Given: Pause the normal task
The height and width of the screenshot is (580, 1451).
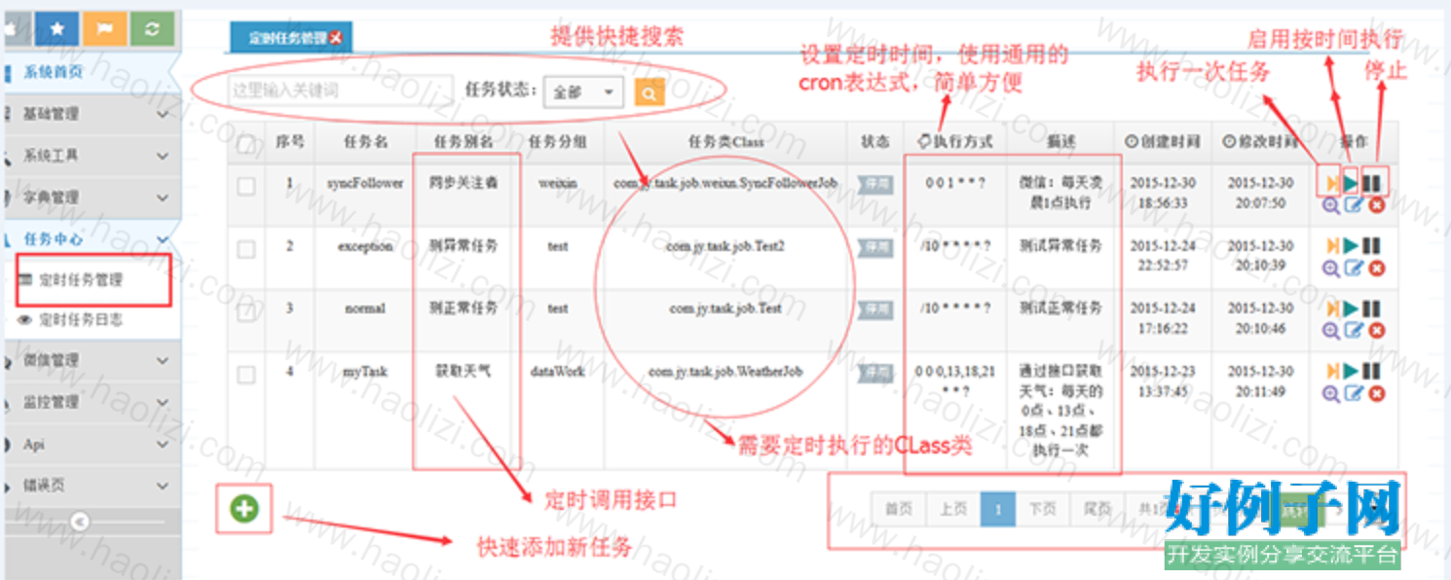Looking at the screenshot, I should coord(1371,308).
